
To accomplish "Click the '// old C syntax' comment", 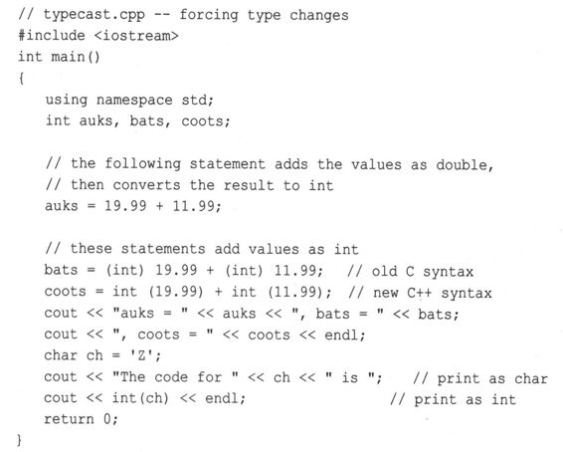I will [410, 271].
